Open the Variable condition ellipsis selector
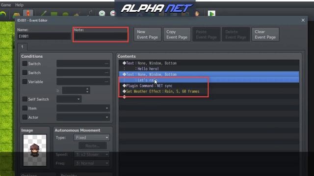Screen dimensions: 314x176 106,82
